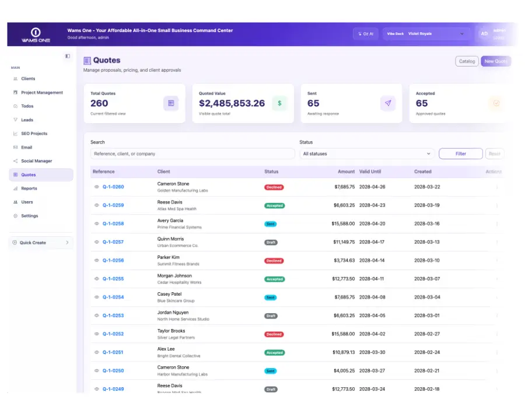Click the Accepted checkmark icon
The width and height of the screenshot is (525, 420).
tap(496, 103)
